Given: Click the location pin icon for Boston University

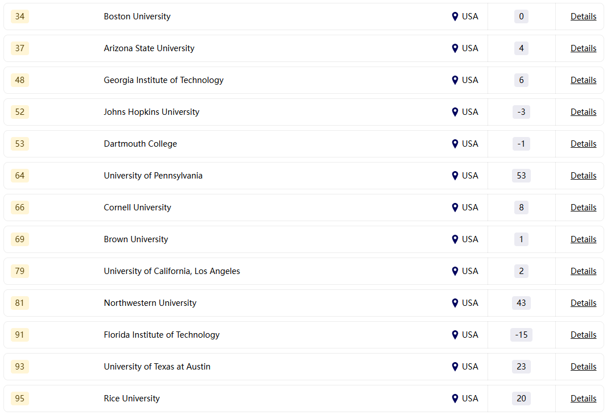Looking at the screenshot, I should click(x=455, y=16).
